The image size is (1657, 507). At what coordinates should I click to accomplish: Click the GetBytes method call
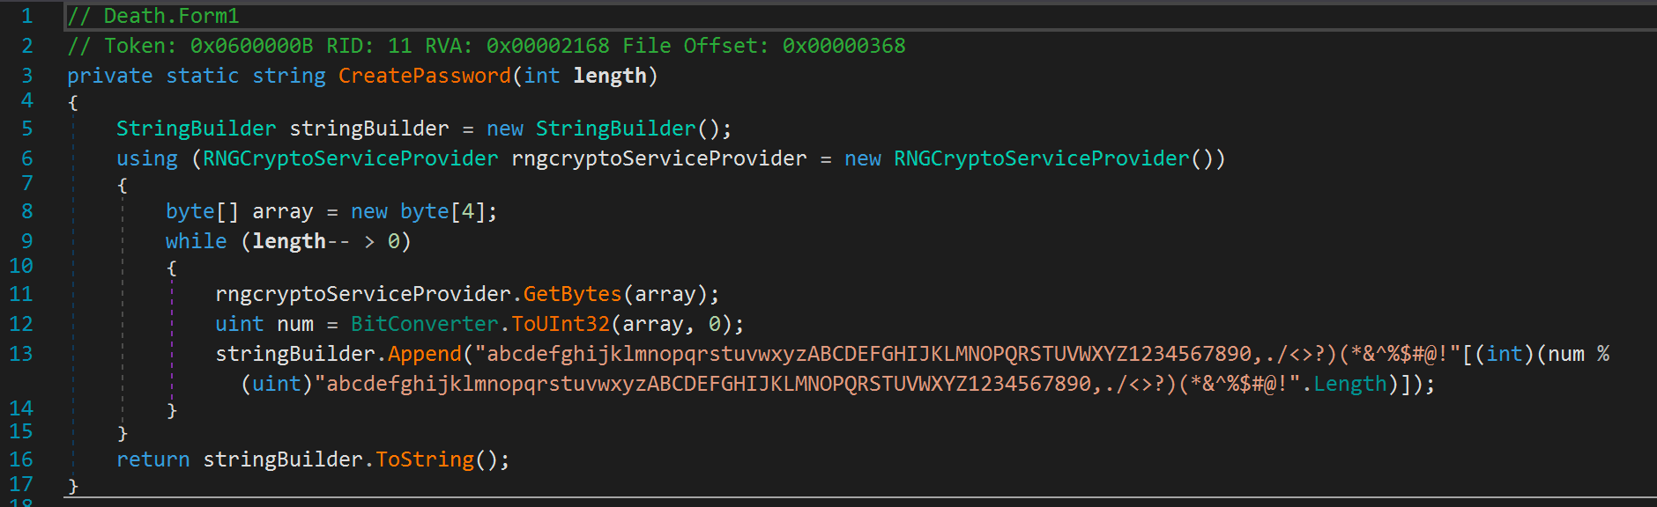click(572, 294)
